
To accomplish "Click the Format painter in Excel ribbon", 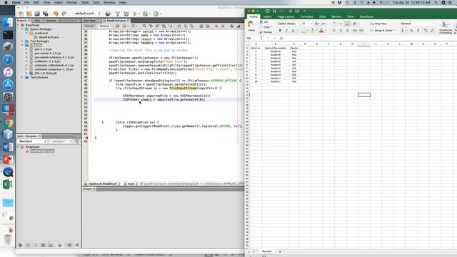I will pyautogui.click(x=266, y=32).
